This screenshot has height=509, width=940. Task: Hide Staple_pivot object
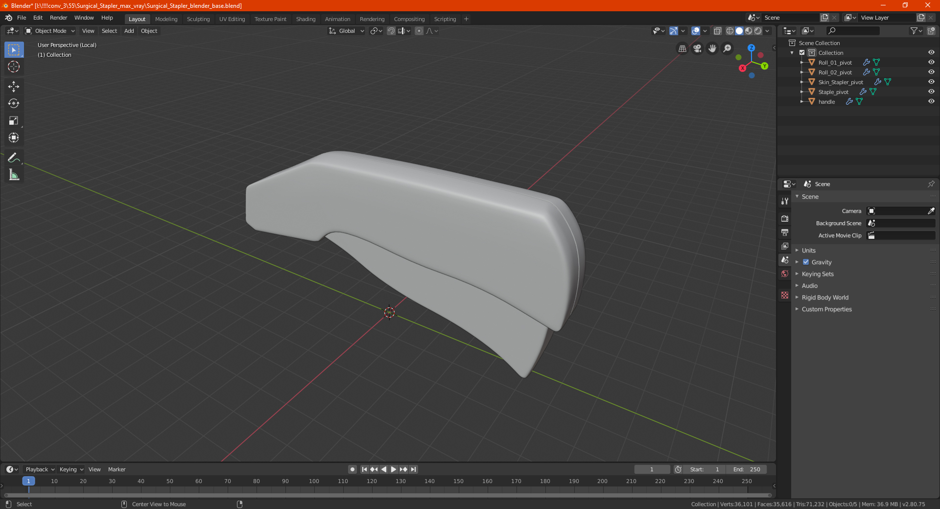click(931, 92)
